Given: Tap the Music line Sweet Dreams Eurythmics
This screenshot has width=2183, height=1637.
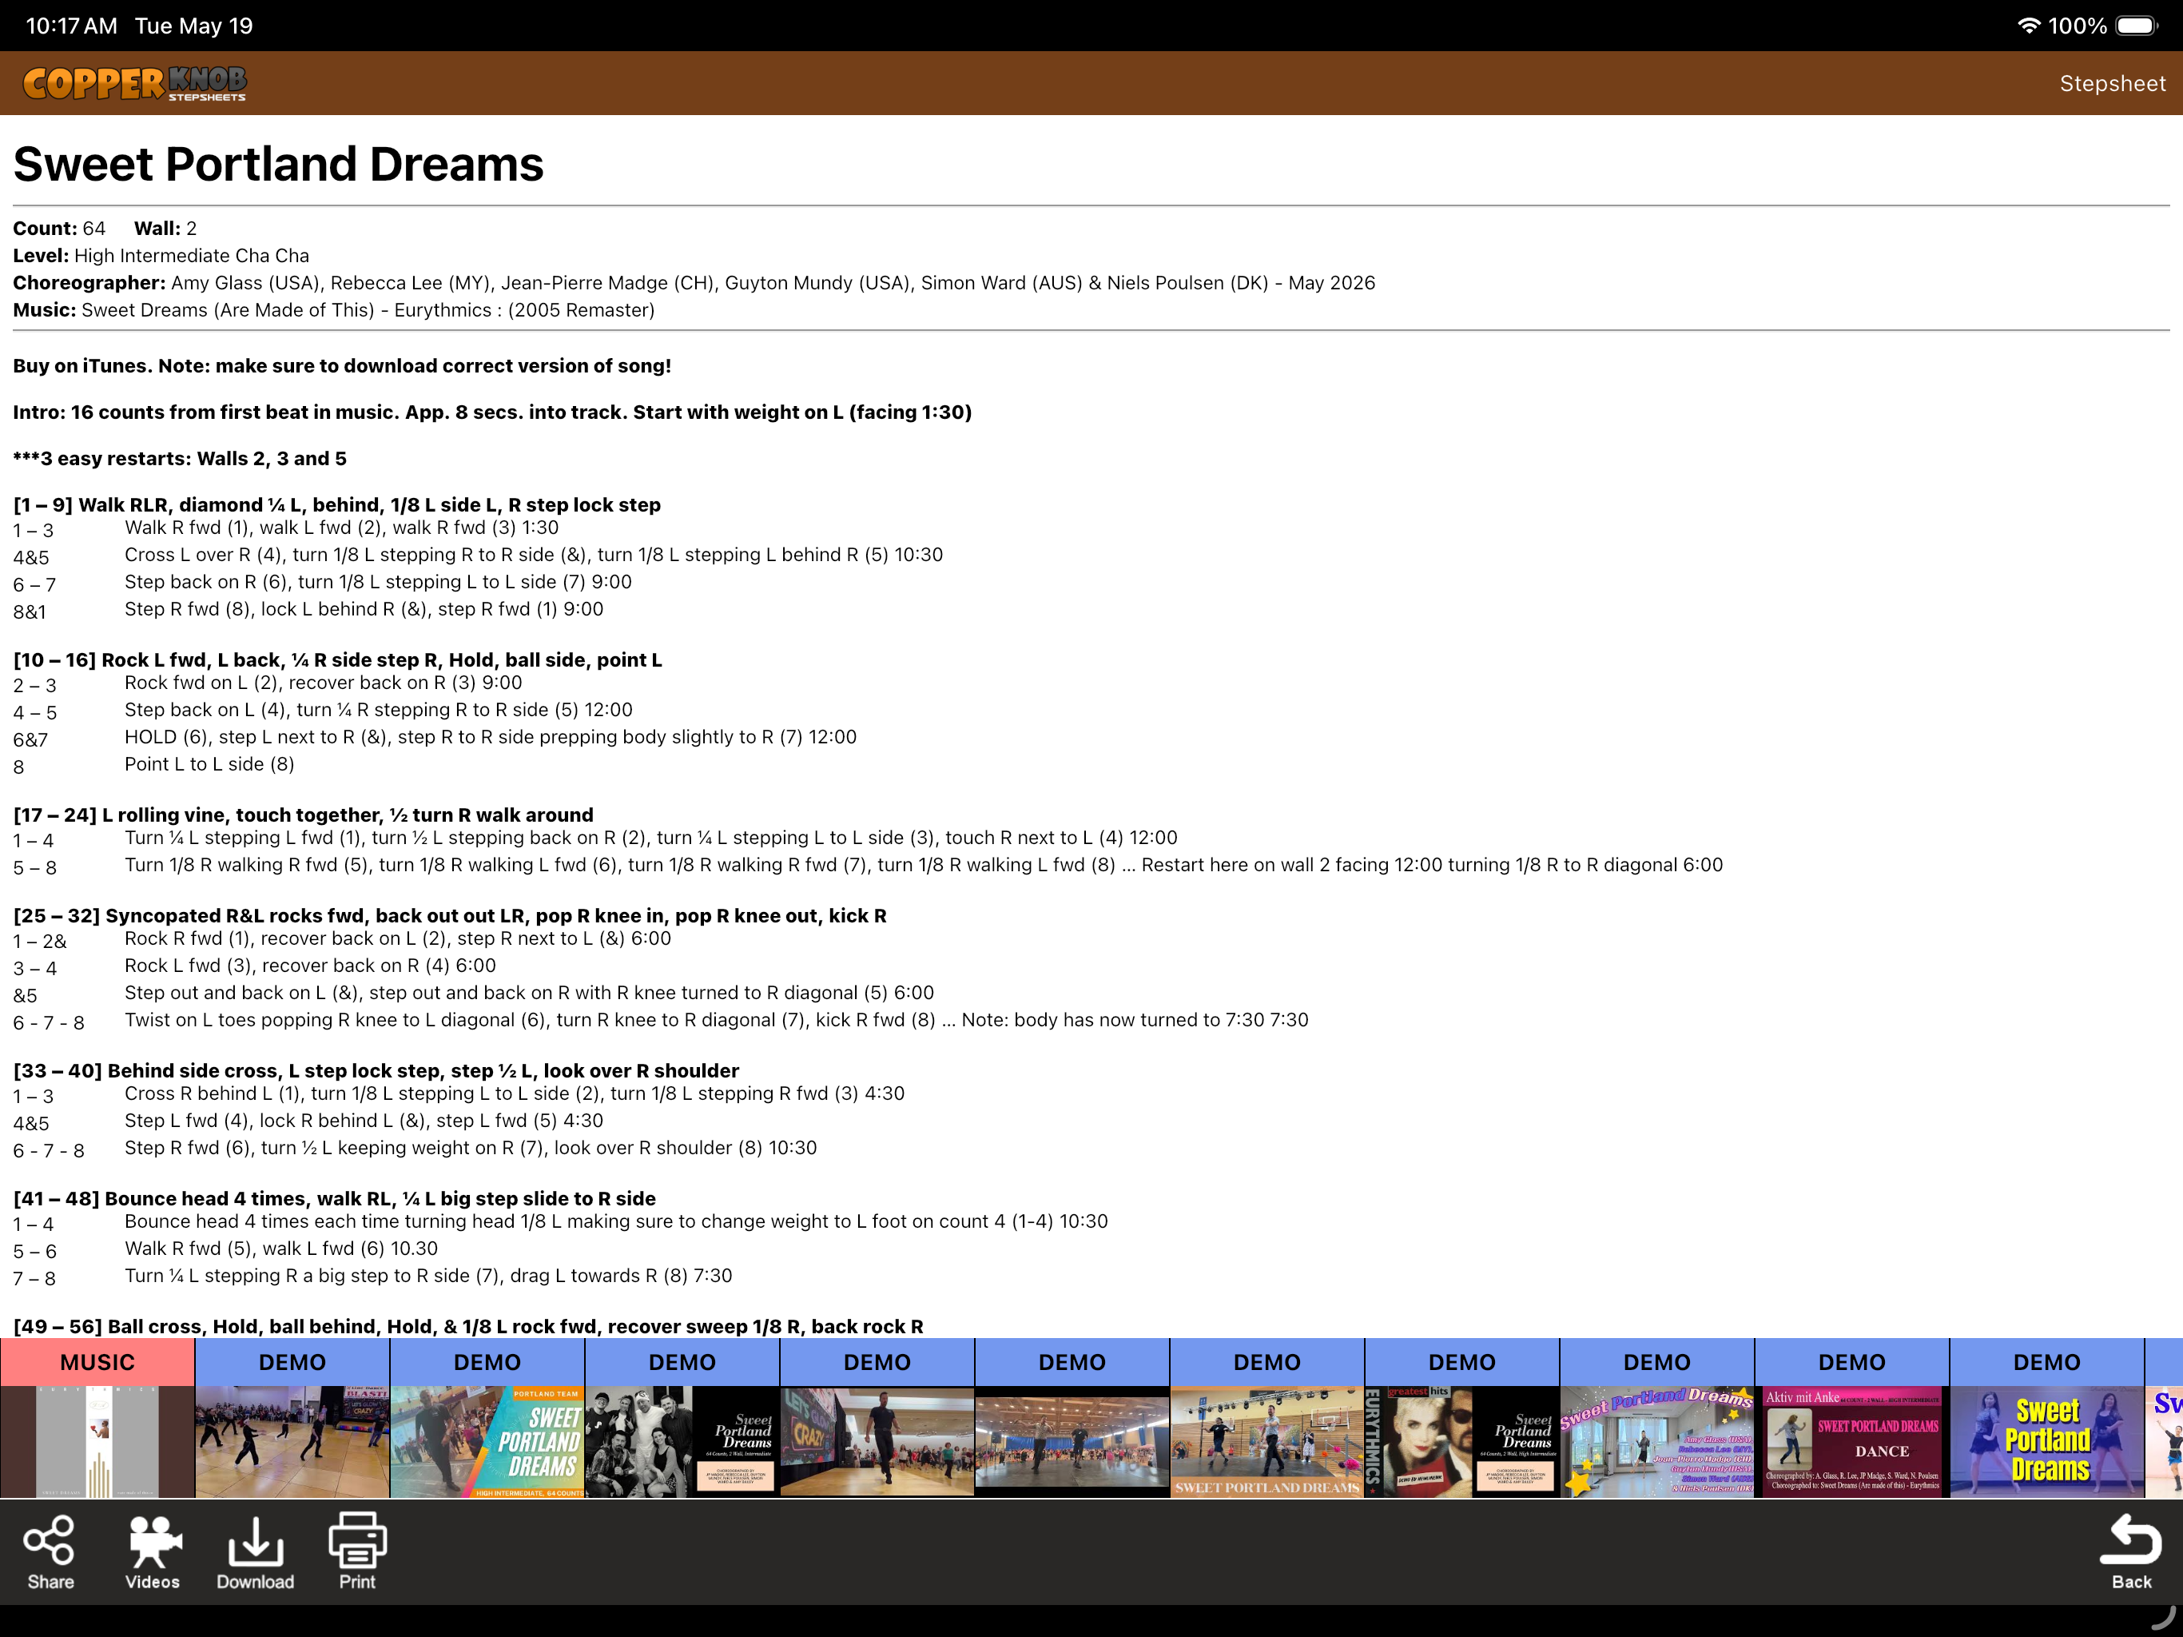Looking at the screenshot, I should (333, 311).
